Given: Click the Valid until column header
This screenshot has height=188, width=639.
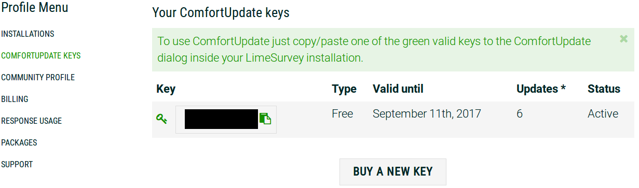Looking at the screenshot, I should (x=398, y=89).
